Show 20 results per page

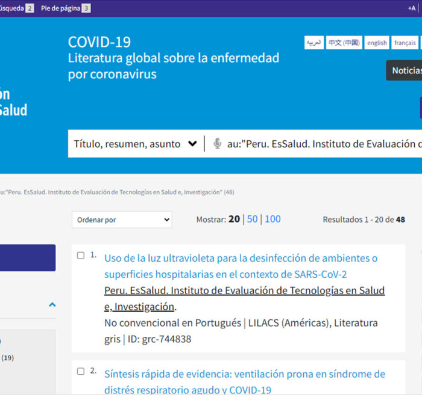pos(234,219)
